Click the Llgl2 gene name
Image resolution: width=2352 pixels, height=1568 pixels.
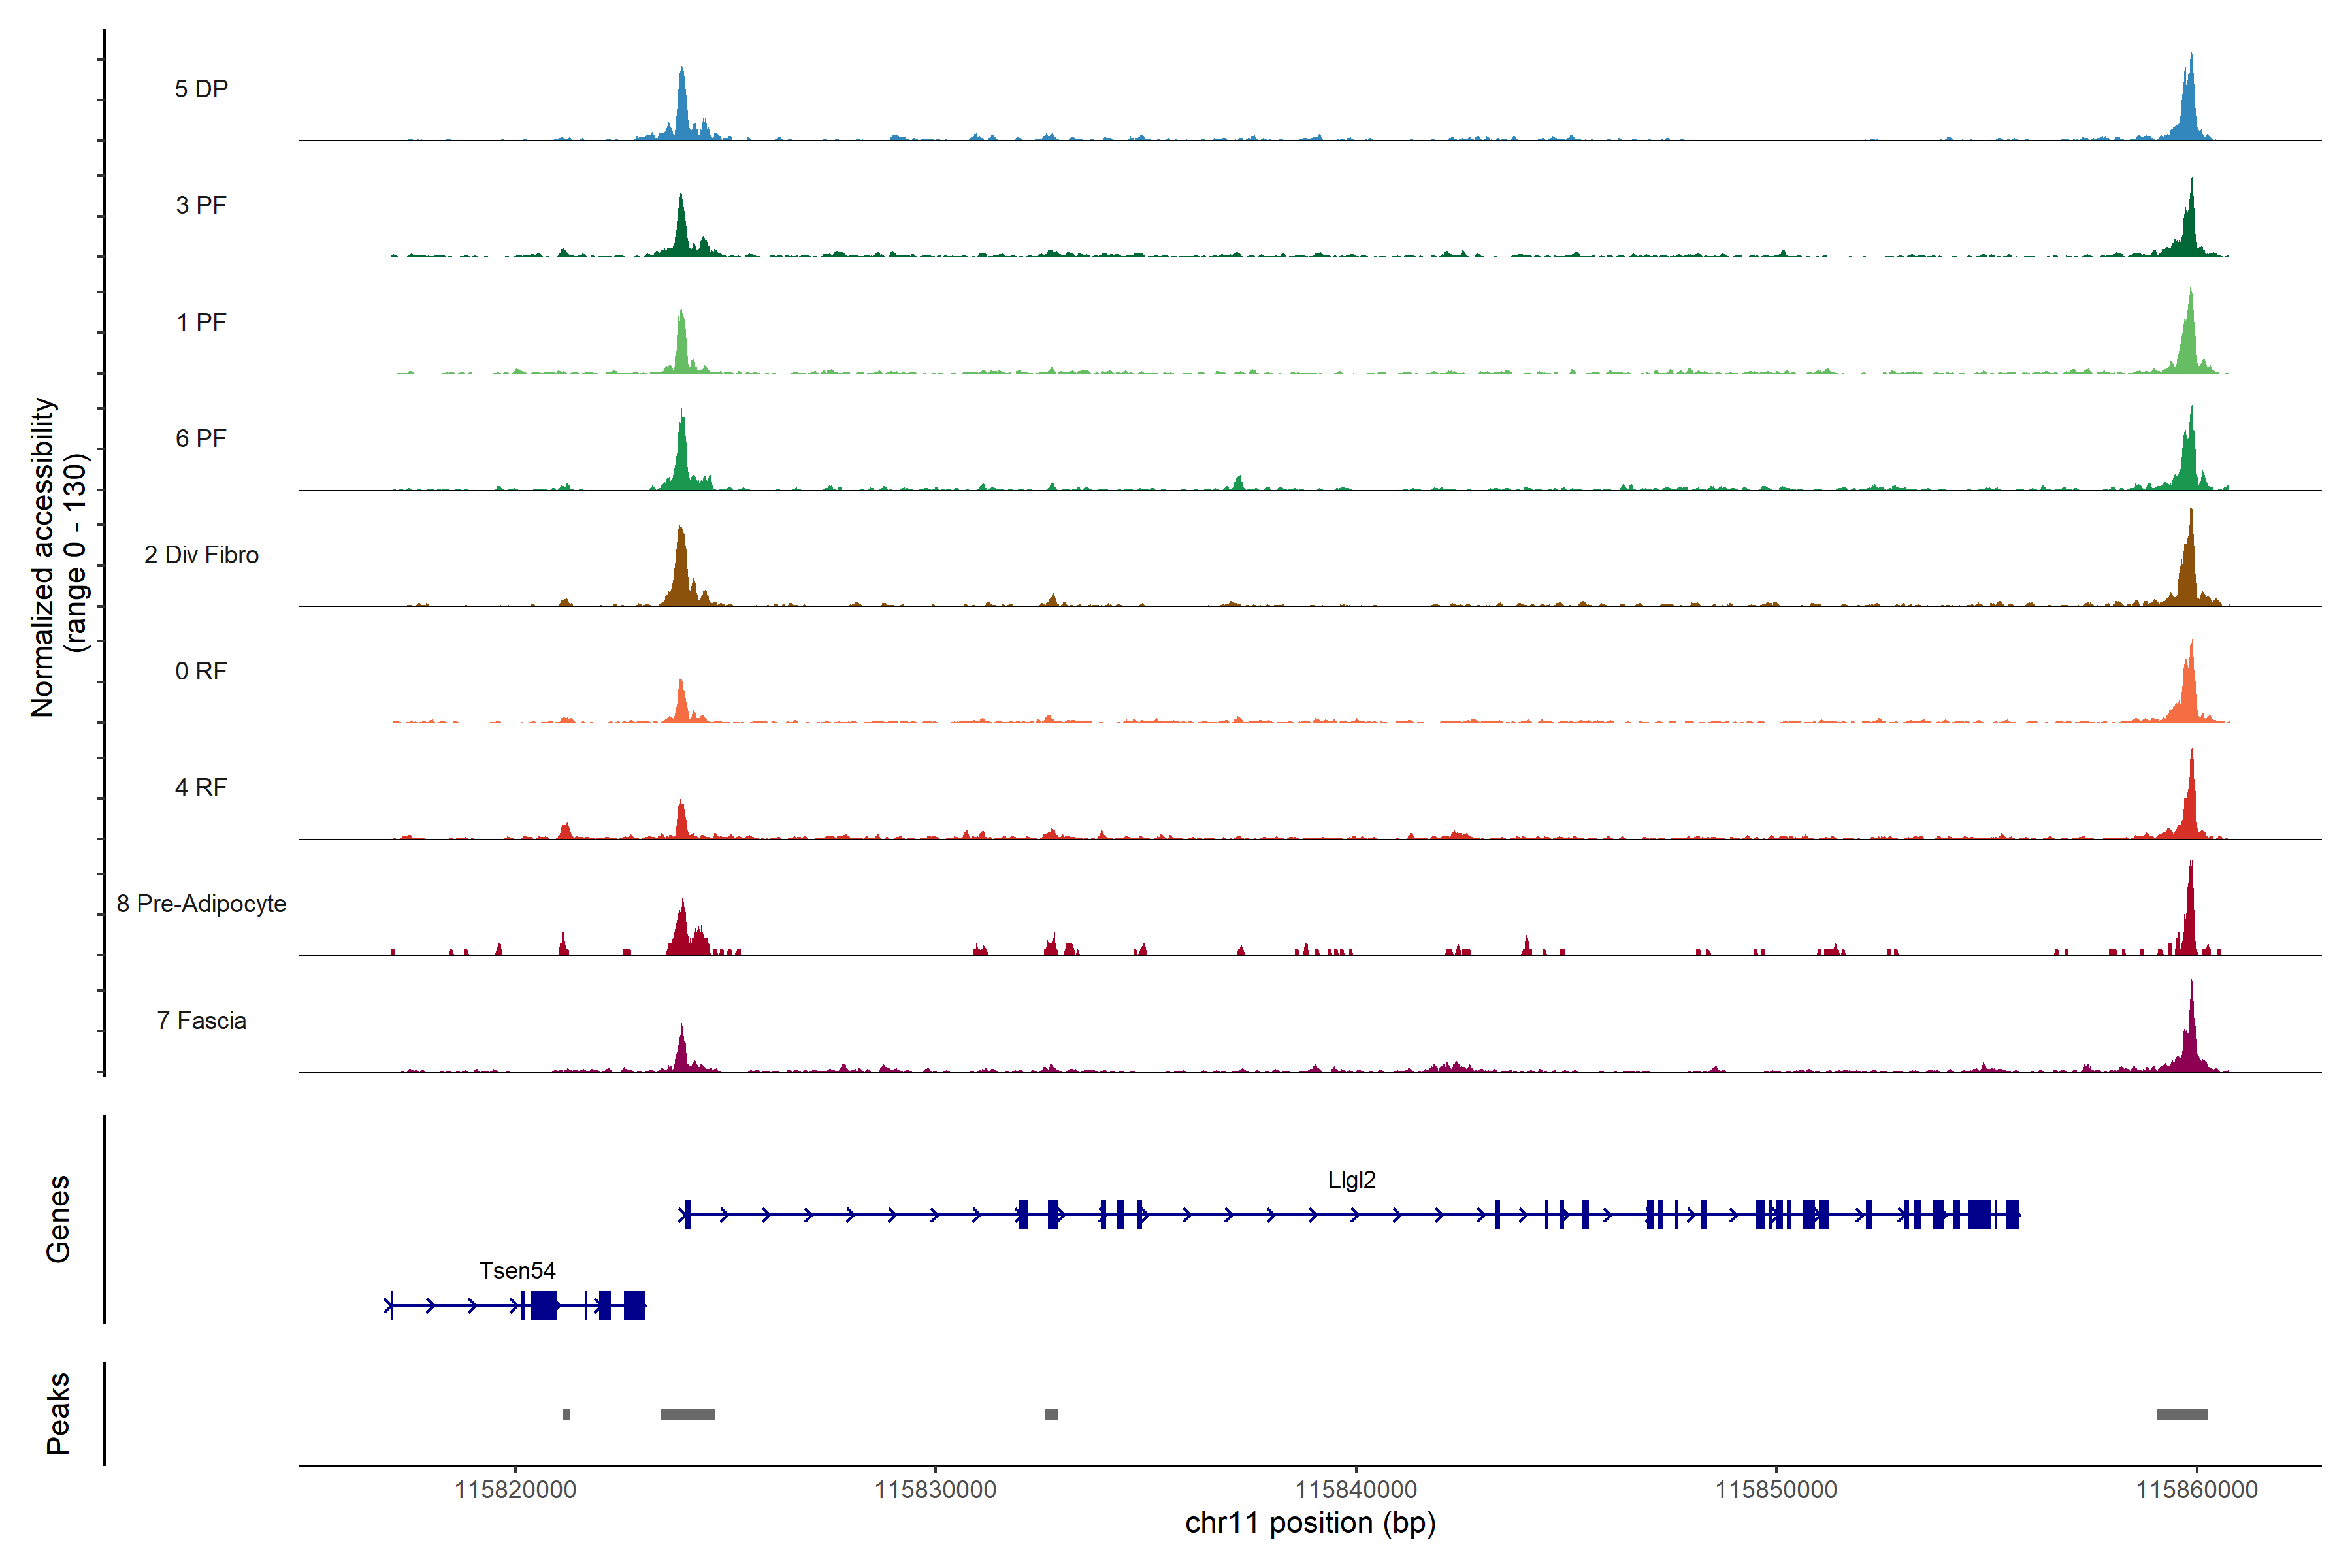pyautogui.click(x=1351, y=1180)
